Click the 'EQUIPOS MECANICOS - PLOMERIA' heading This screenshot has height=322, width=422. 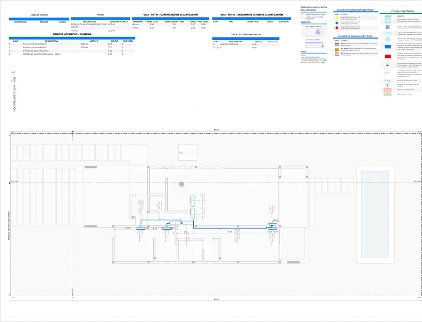[72, 34]
